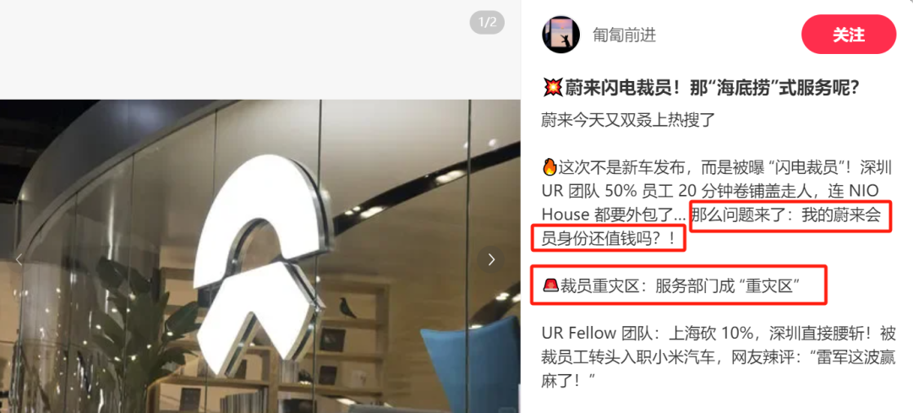This screenshot has width=913, height=413.
Task: Click the bird figurine on the shelf
Action: [348, 307]
